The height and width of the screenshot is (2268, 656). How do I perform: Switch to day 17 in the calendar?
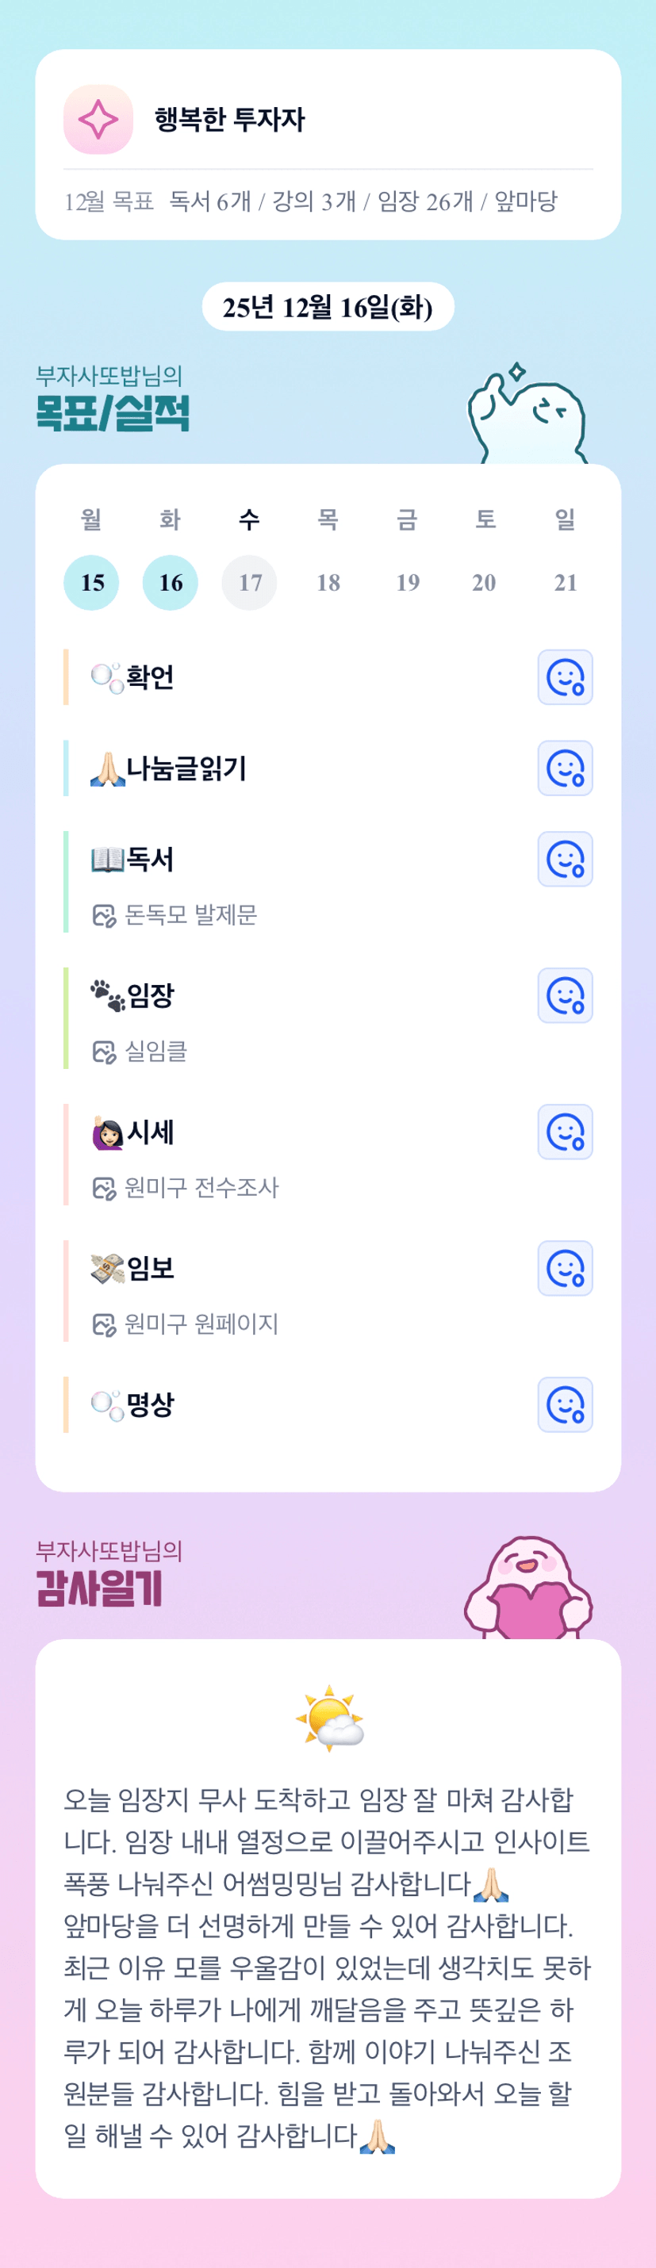pyautogui.click(x=249, y=582)
